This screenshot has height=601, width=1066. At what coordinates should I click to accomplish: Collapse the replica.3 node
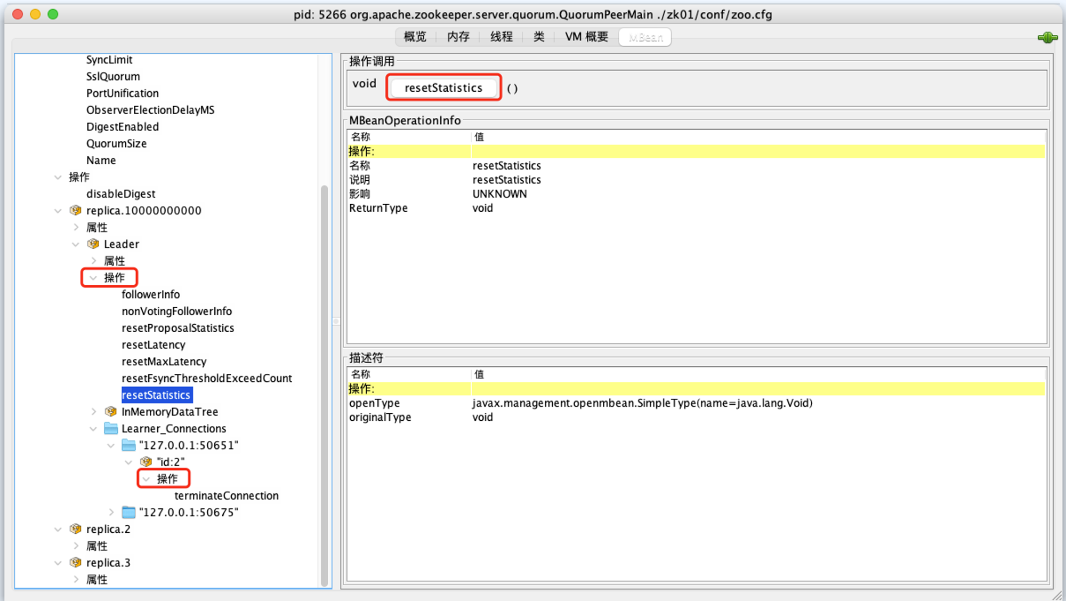click(58, 563)
